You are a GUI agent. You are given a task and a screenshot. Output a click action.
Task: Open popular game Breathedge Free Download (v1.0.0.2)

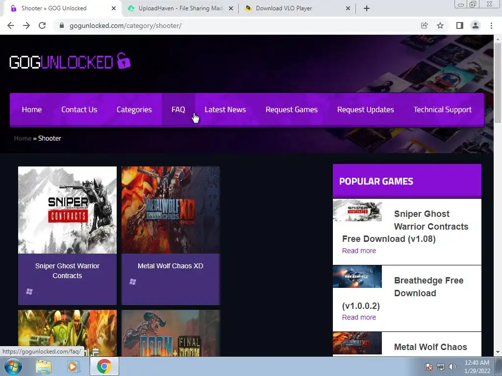pos(403,293)
